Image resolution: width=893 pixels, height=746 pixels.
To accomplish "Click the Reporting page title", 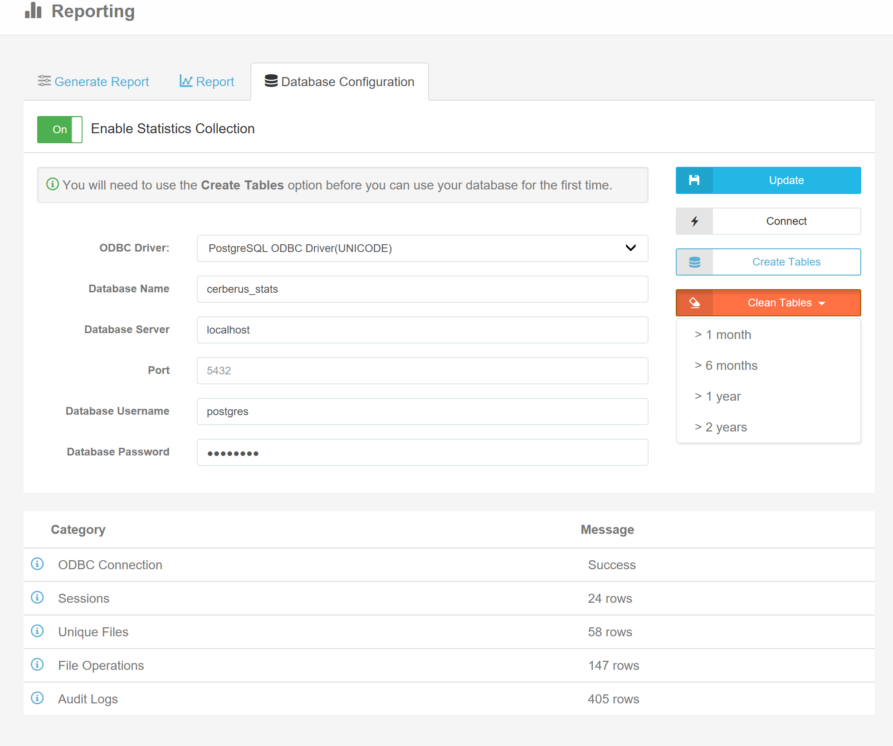I will [93, 11].
